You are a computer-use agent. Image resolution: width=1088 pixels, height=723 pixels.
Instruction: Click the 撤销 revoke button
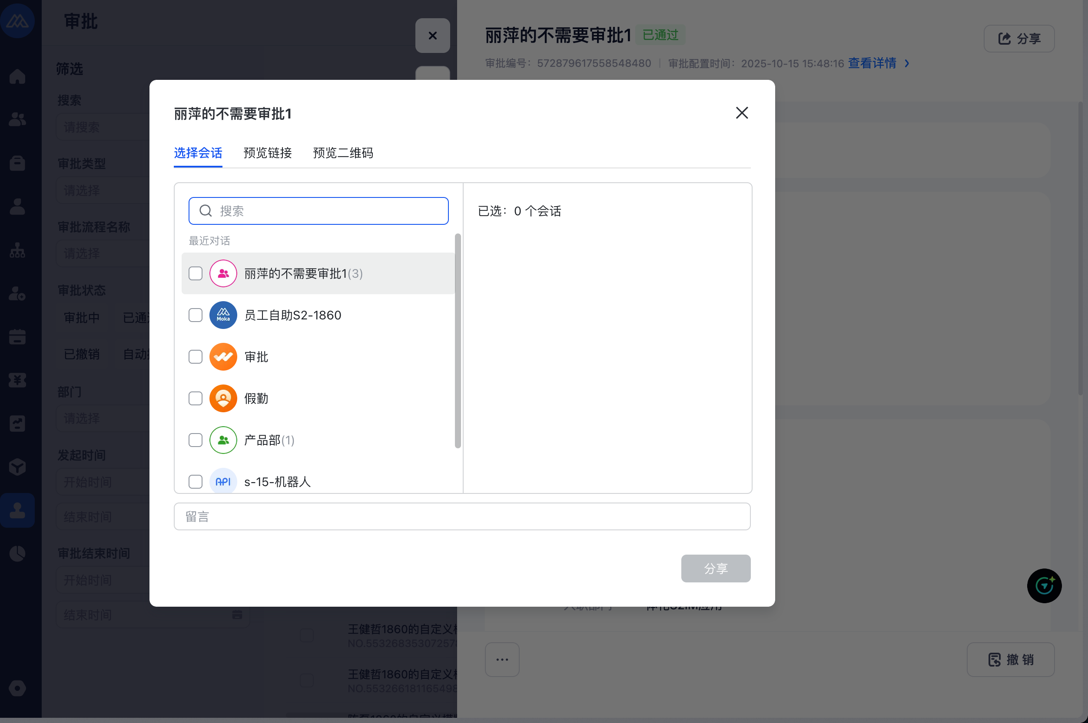tap(1010, 659)
